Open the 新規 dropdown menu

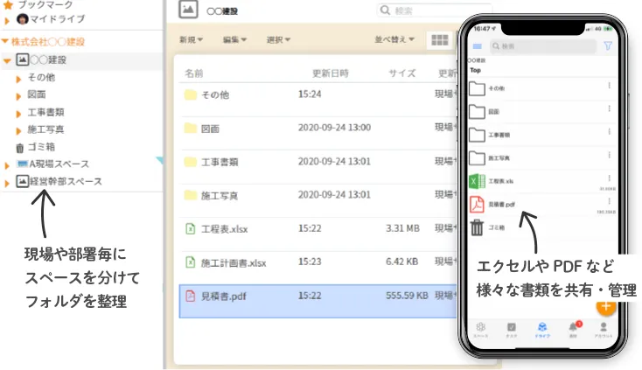191,39
